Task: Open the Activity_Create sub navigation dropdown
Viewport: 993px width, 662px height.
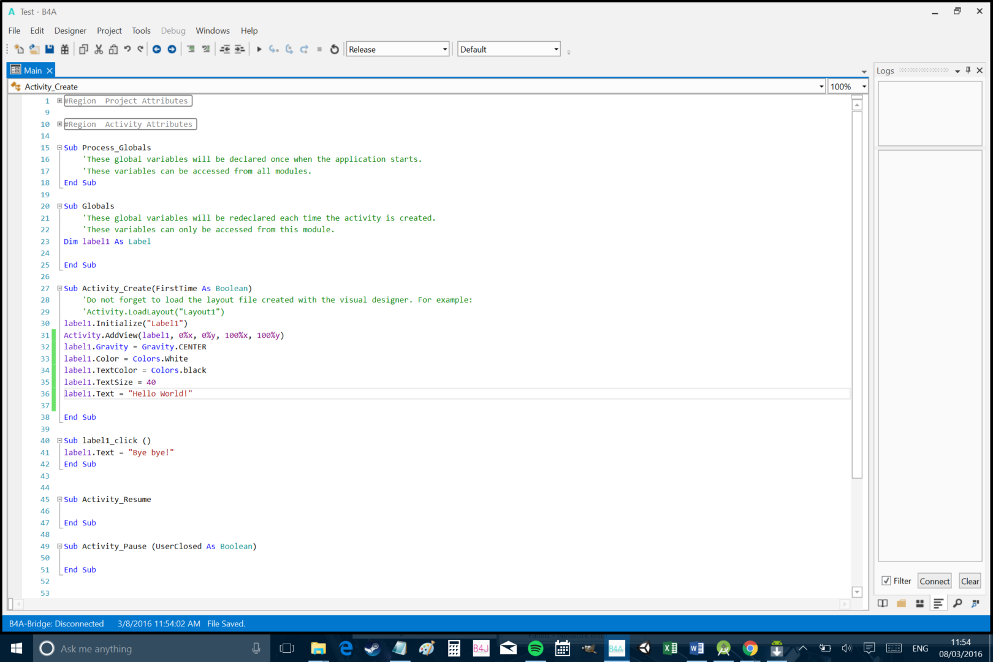Action: click(x=821, y=86)
